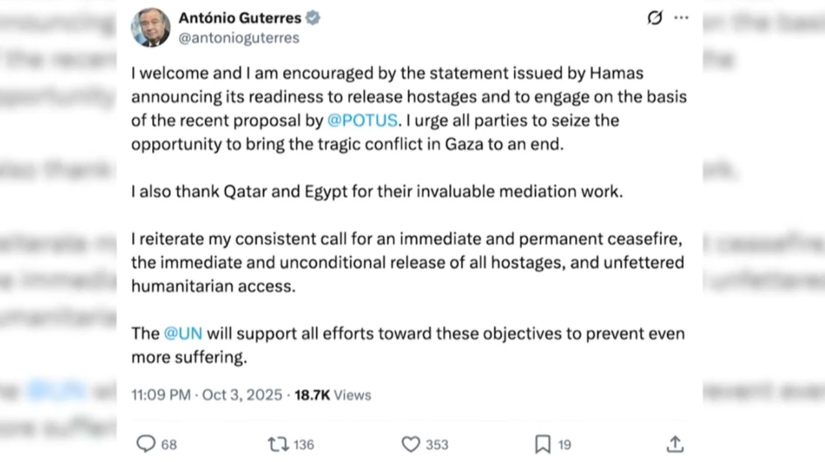Reply to the post using speech-bubble icon
The width and height of the screenshot is (825, 462).
tap(146, 444)
